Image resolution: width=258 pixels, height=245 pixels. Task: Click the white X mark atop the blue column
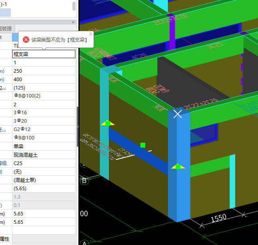178,114
